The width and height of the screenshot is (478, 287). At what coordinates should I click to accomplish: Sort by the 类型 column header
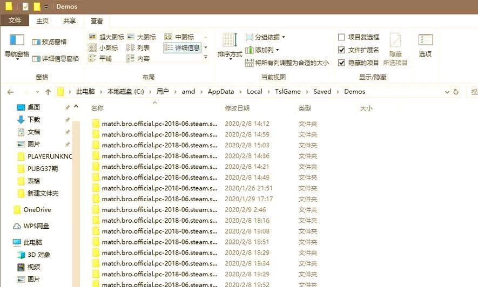[305, 108]
